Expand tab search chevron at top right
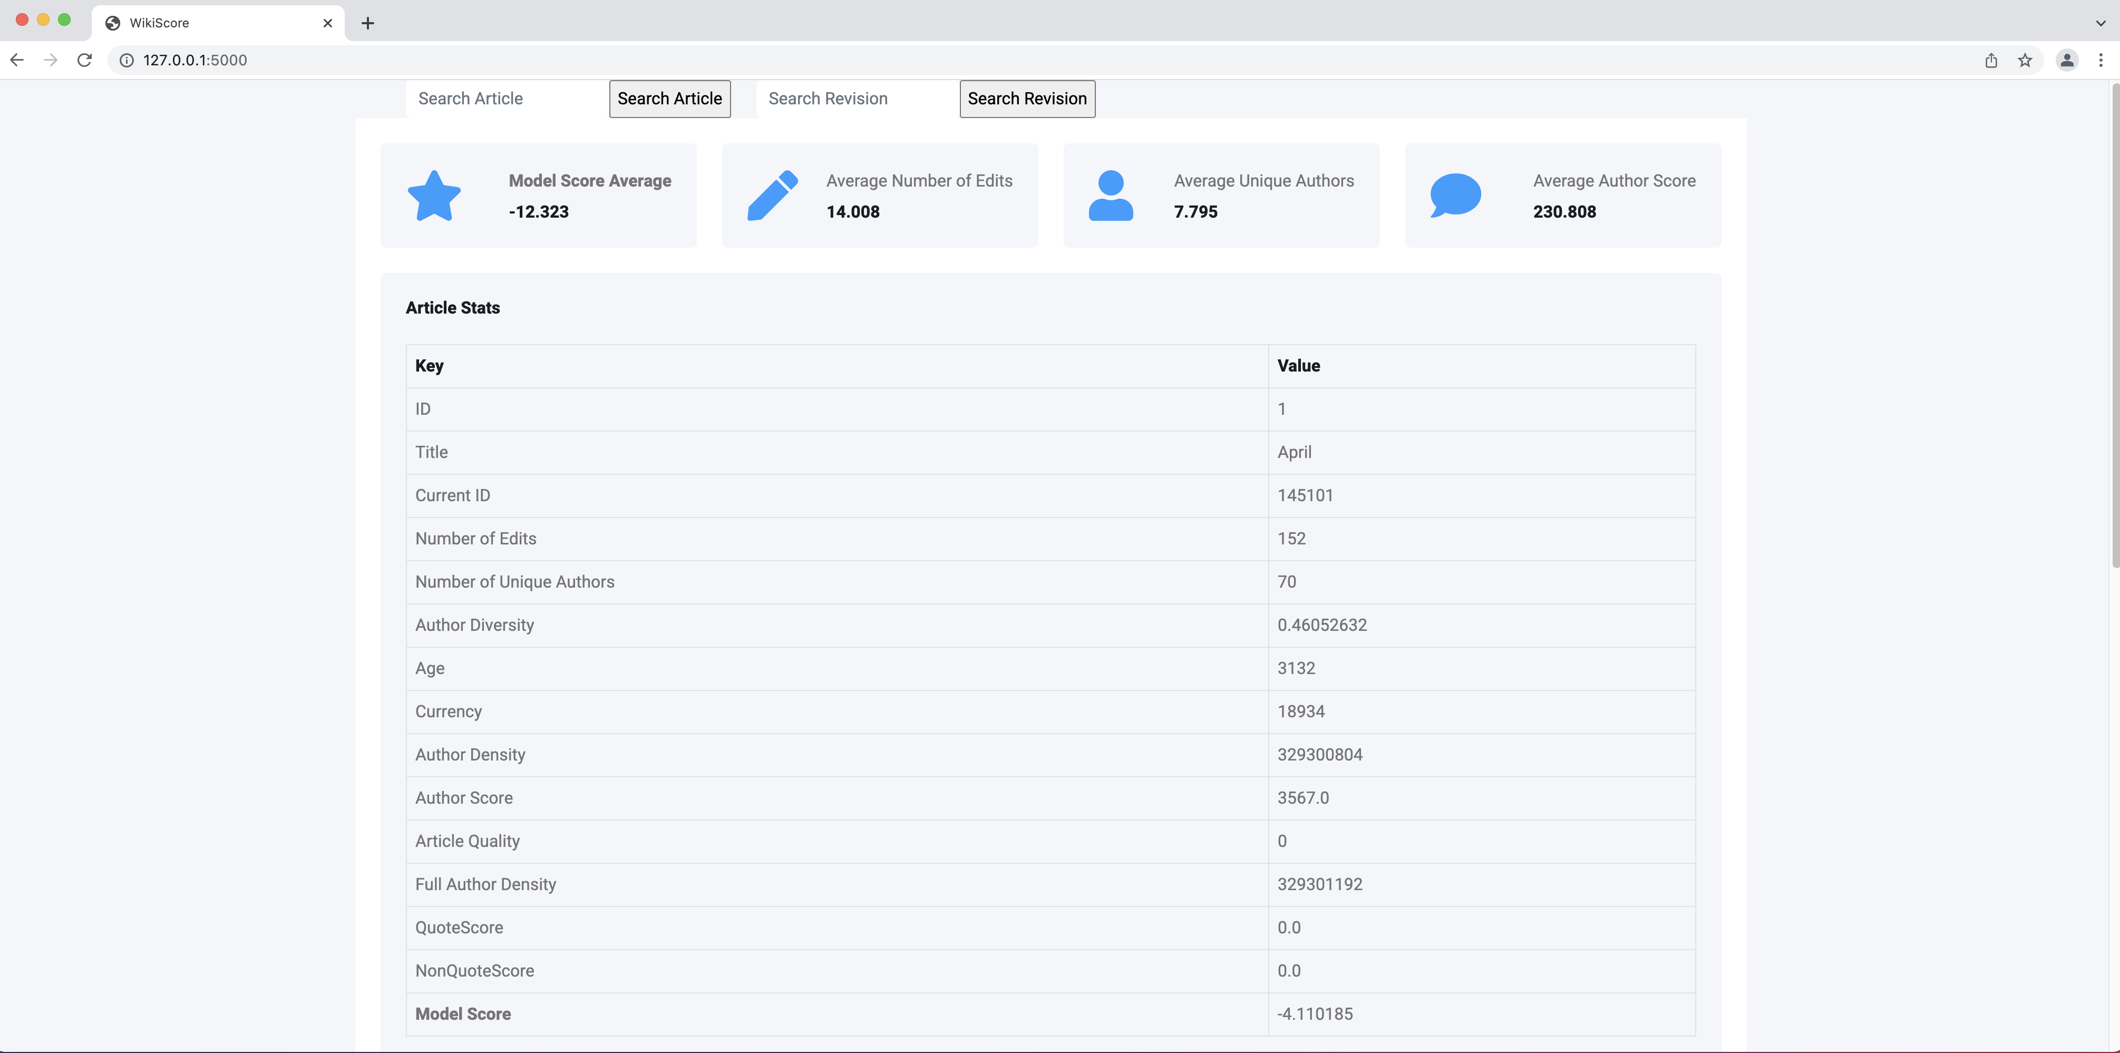Image resolution: width=2120 pixels, height=1053 pixels. click(x=2100, y=23)
